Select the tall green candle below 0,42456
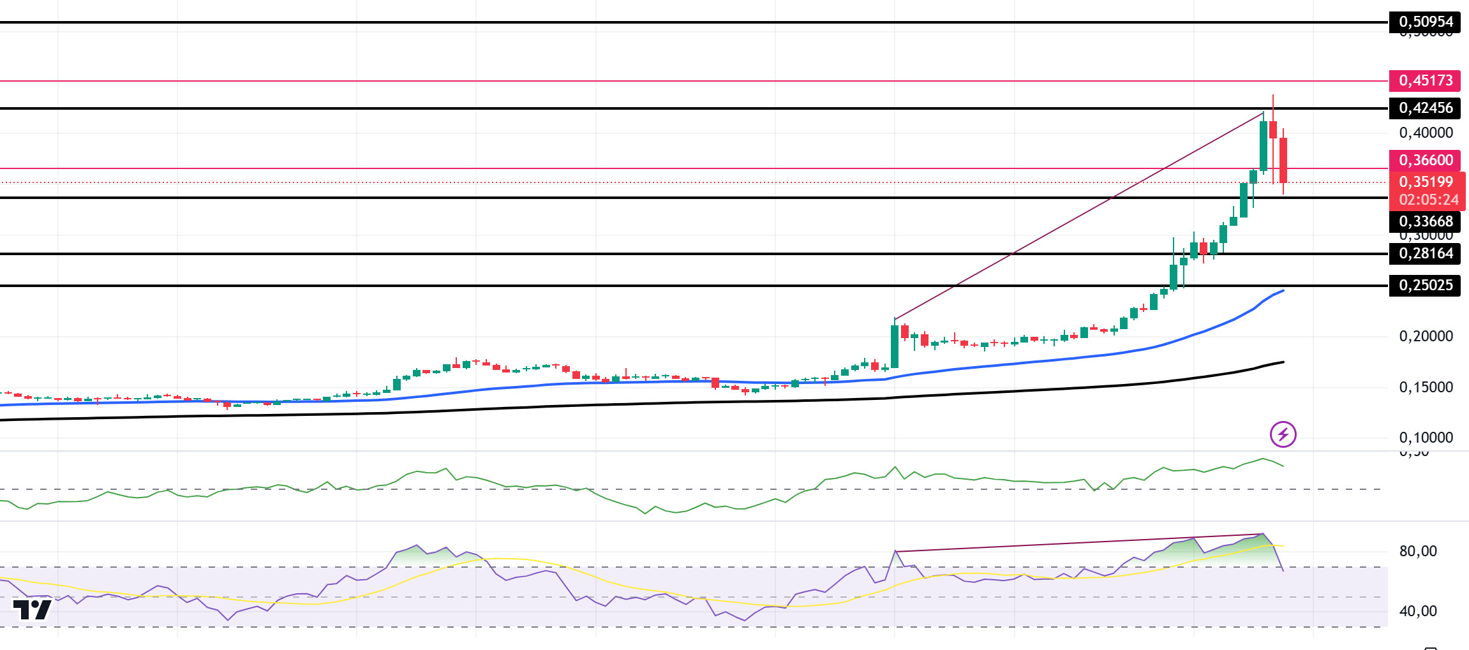The width and height of the screenshot is (1469, 650). 1264,145
